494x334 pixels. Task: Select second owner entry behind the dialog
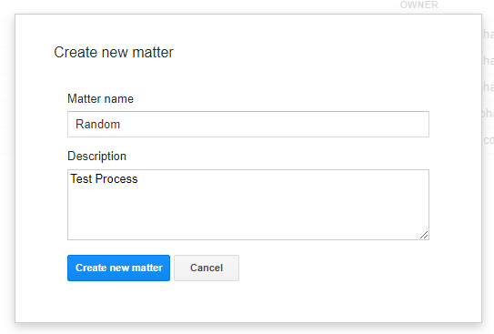tap(489, 60)
